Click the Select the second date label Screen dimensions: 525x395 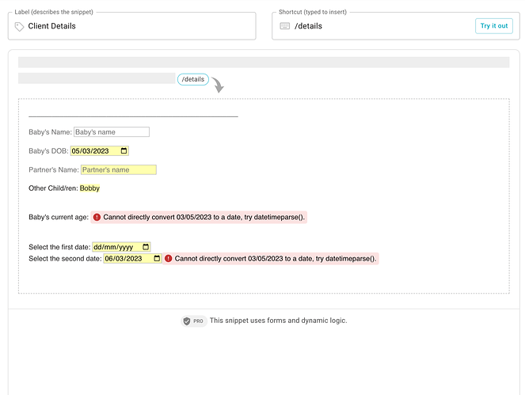[65, 258]
